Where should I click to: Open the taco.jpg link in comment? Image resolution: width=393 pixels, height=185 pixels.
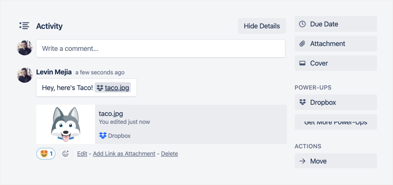click(117, 88)
